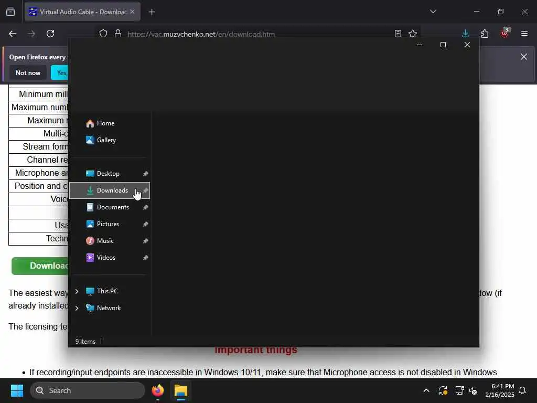
Task: Open the Firefox application menu
Action: 524,34
